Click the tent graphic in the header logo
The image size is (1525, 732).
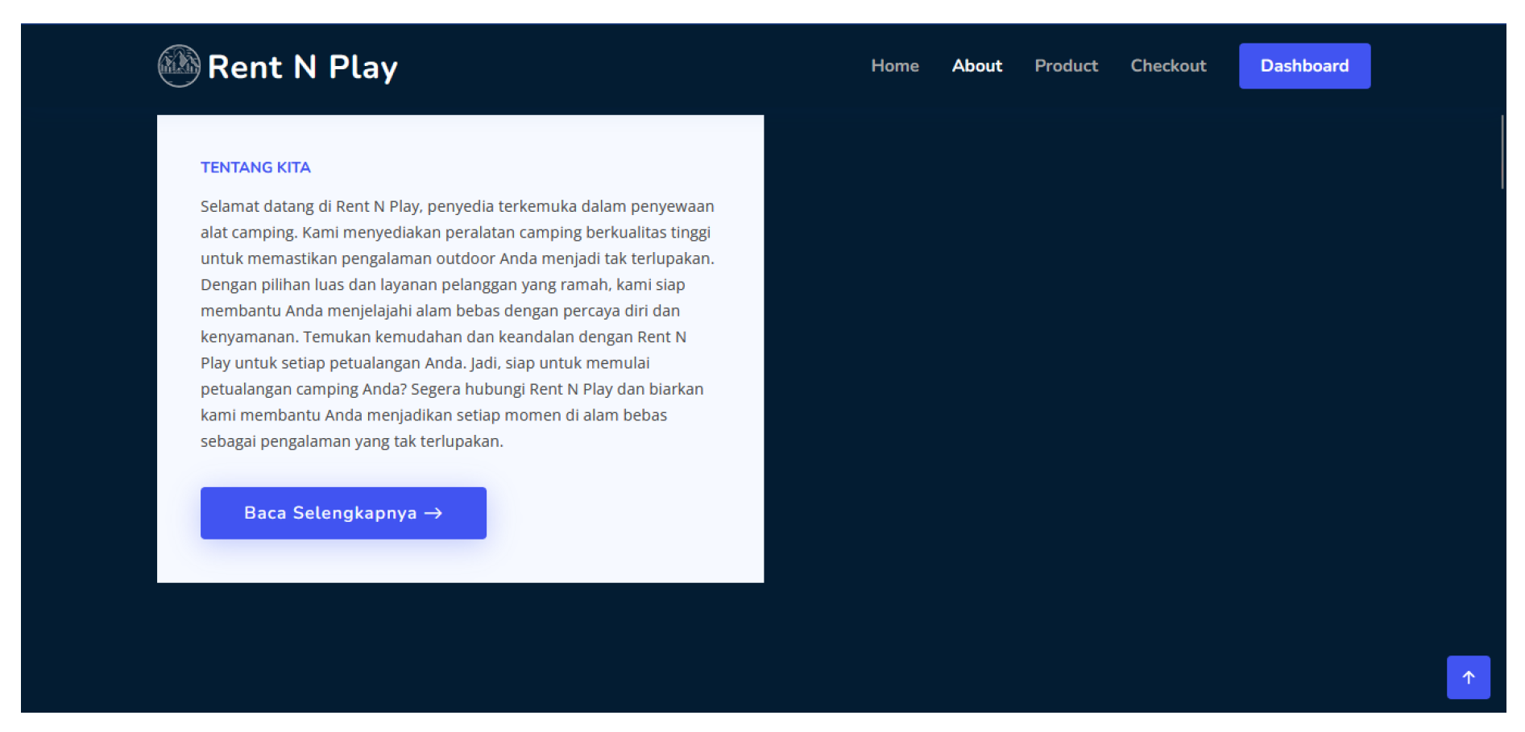[x=179, y=65]
